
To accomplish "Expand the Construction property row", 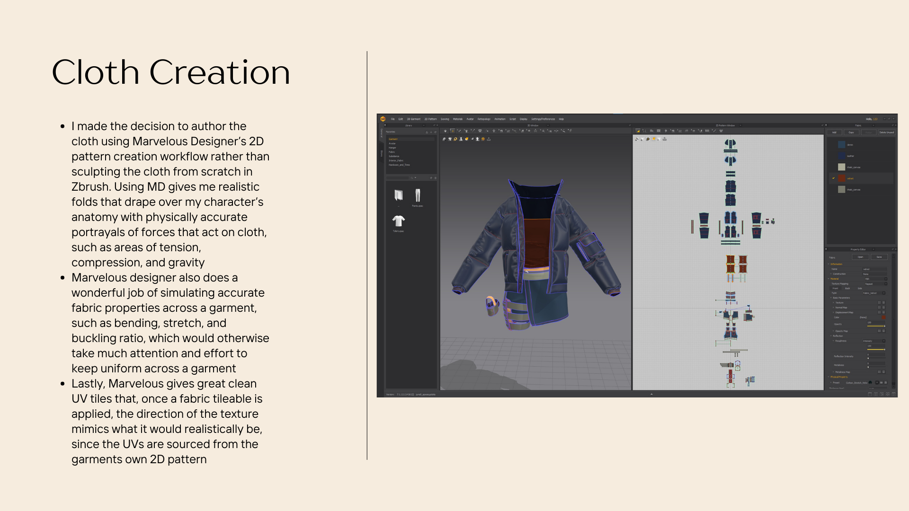I will pyautogui.click(x=831, y=274).
